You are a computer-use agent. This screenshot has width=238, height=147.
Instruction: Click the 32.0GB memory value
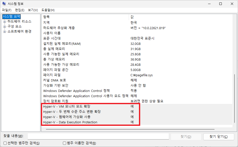(x=135, y=44)
